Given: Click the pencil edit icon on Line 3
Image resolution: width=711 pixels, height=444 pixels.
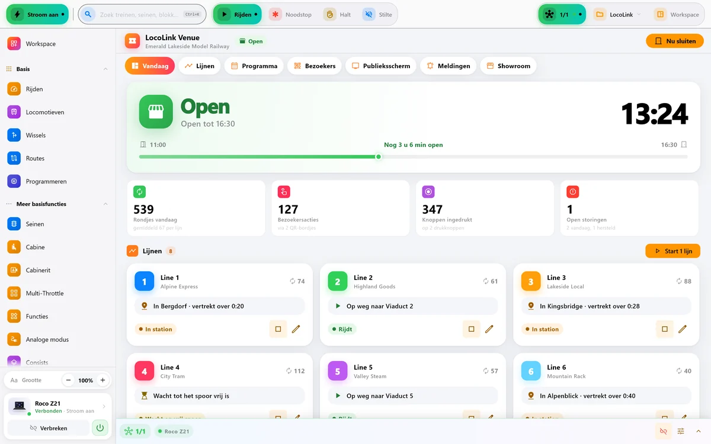Looking at the screenshot, I should click(683, 329).
